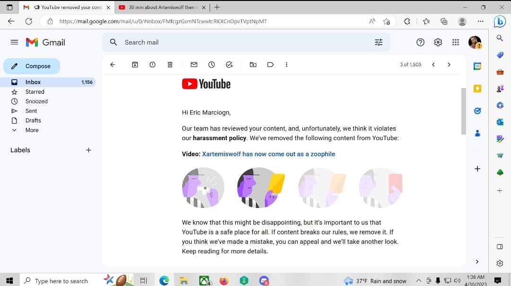Open the Windows Start menu

9,280
